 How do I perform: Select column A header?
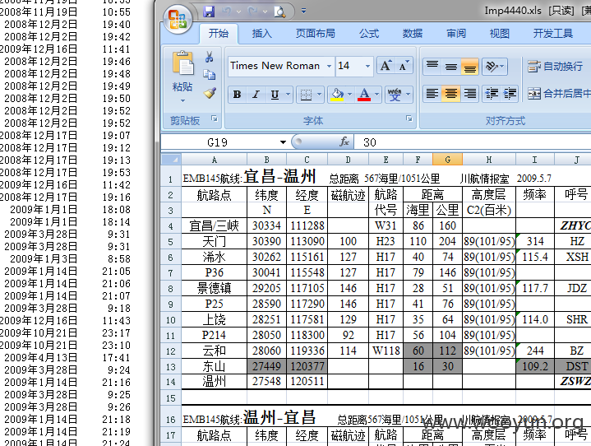(214, 160)
